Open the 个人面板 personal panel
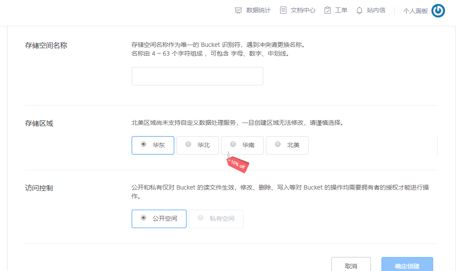 (x=415, y=11)
